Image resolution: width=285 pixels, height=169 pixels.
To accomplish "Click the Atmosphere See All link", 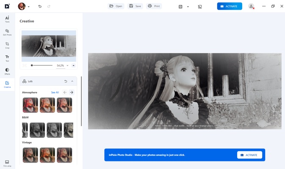I will coord(55,92).
